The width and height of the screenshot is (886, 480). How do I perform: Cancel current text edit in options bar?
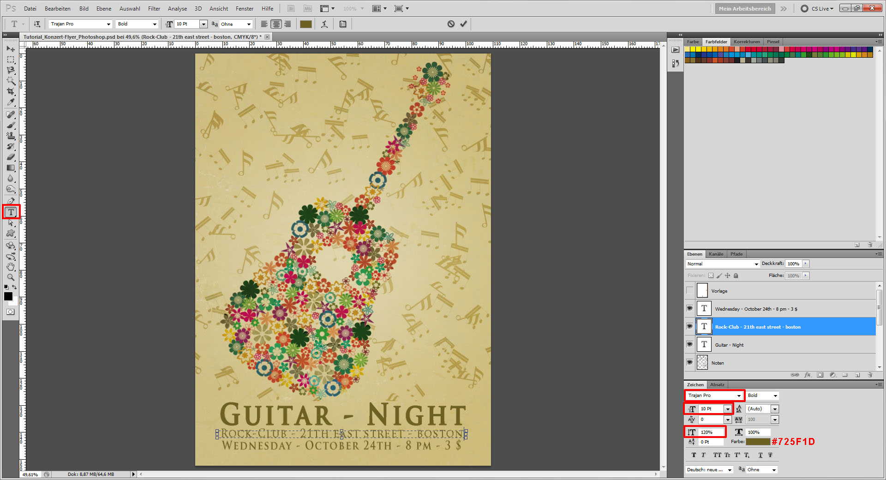(x=451, y=24)
